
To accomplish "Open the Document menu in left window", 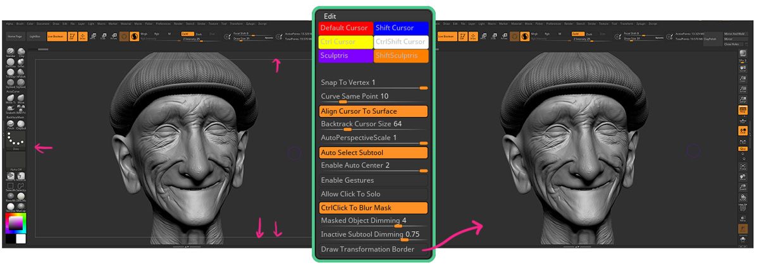I will point(43,23).
